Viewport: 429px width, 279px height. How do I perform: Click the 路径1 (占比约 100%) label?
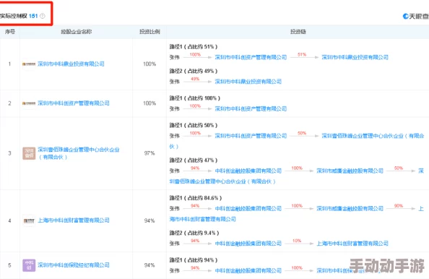pos(195,98)
